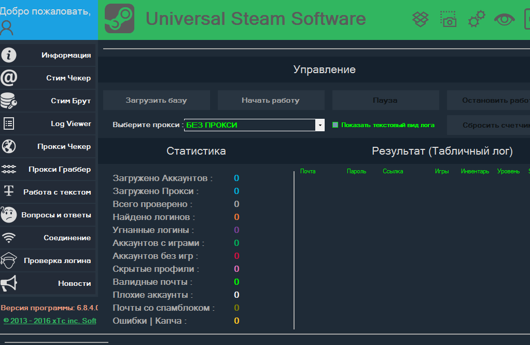
Task: Click the user profile icon under welcome text
Action: pos(6,28)
